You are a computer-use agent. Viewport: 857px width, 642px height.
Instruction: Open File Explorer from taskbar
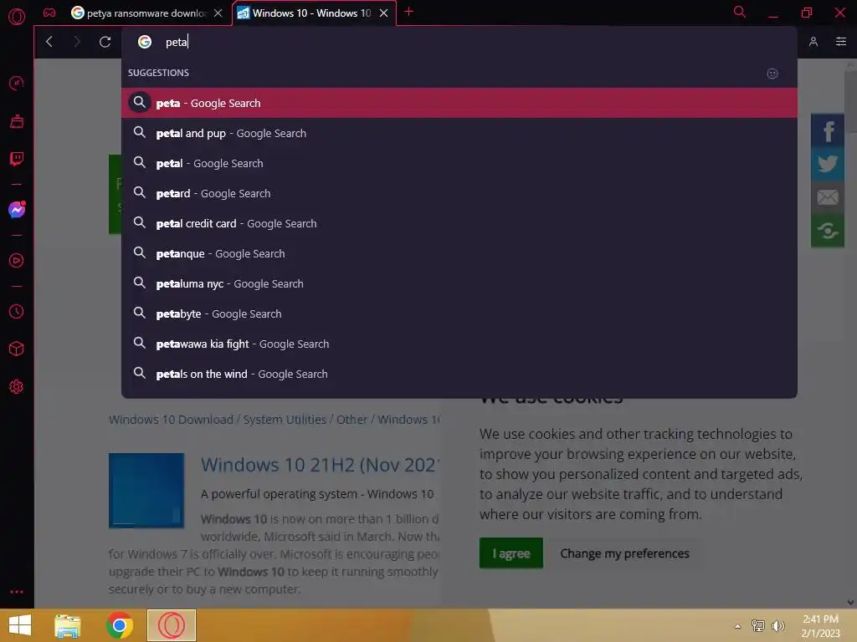68,625
